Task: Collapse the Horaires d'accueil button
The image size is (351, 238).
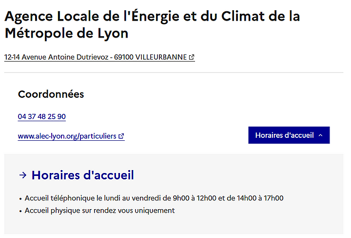Action: (289, 135)
